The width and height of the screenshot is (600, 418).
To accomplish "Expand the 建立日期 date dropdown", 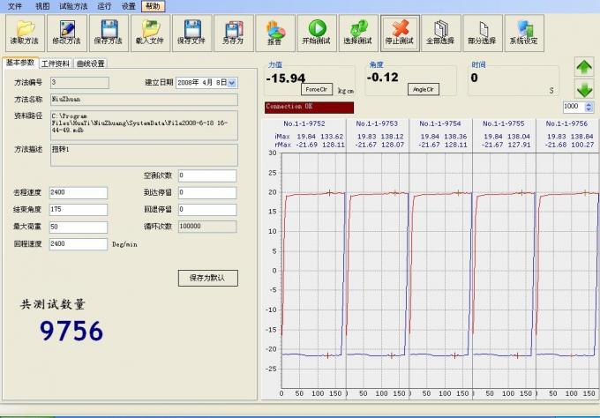I will 232,83.
